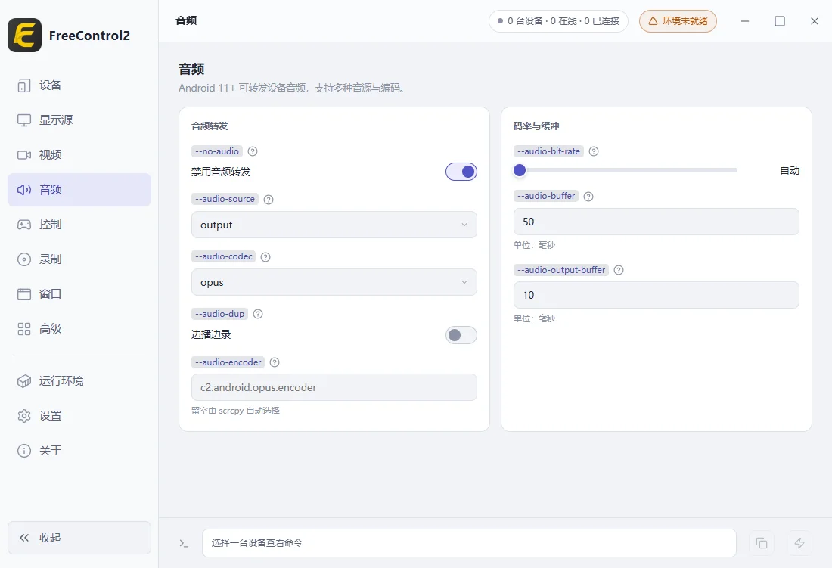832x568 pixels.
Task: Open 关于 page label in sidebar
Action: coord(51,450)
